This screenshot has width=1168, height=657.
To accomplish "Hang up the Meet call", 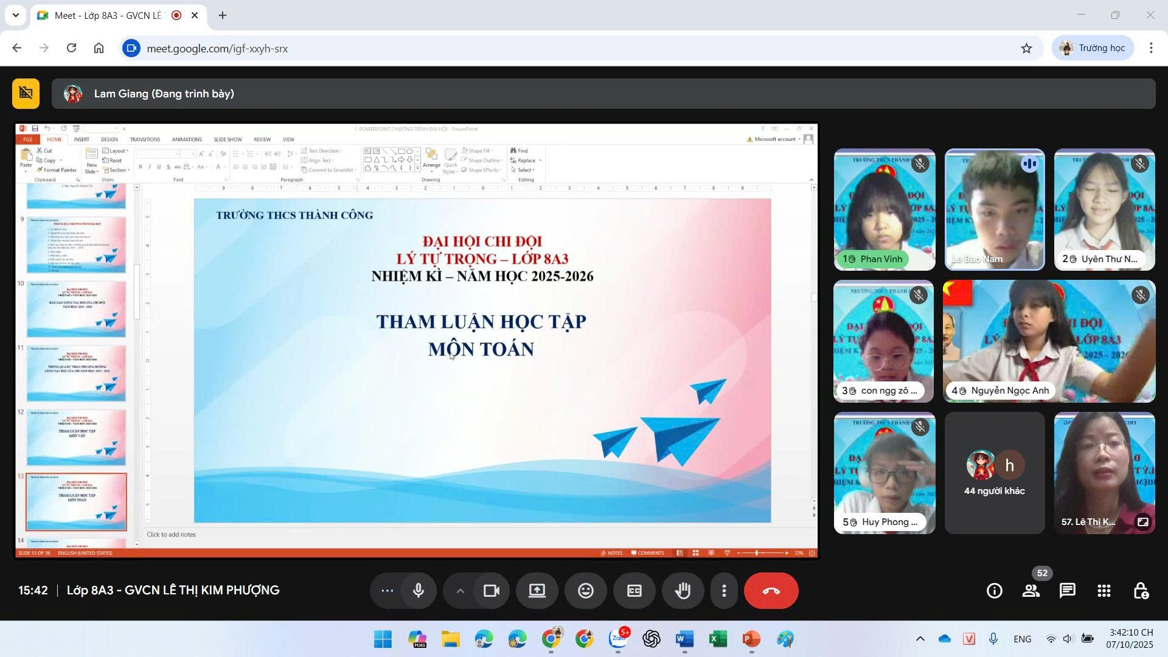I will [x=771, y=590].
